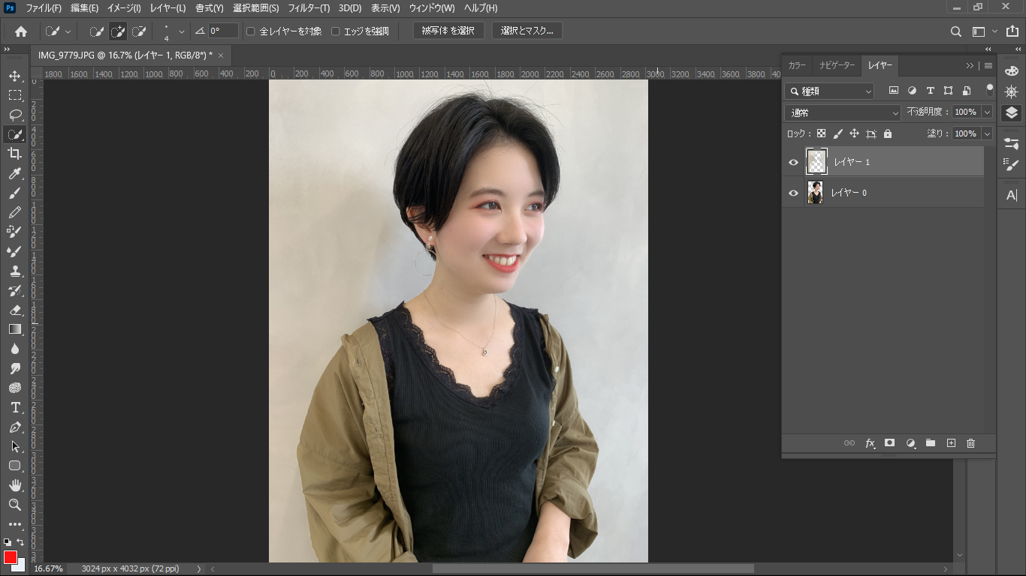The height and width of the screenshot is (576, 1026).
Task: Toggle the layer filter on/off switch
Action: [990, 90]
